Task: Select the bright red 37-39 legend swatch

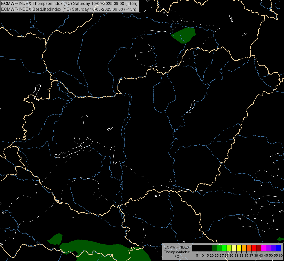Action: [x=254, y=248]
